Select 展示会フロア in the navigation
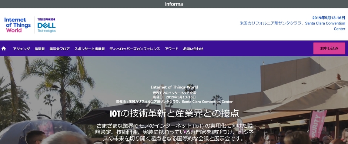 point(60,49)
